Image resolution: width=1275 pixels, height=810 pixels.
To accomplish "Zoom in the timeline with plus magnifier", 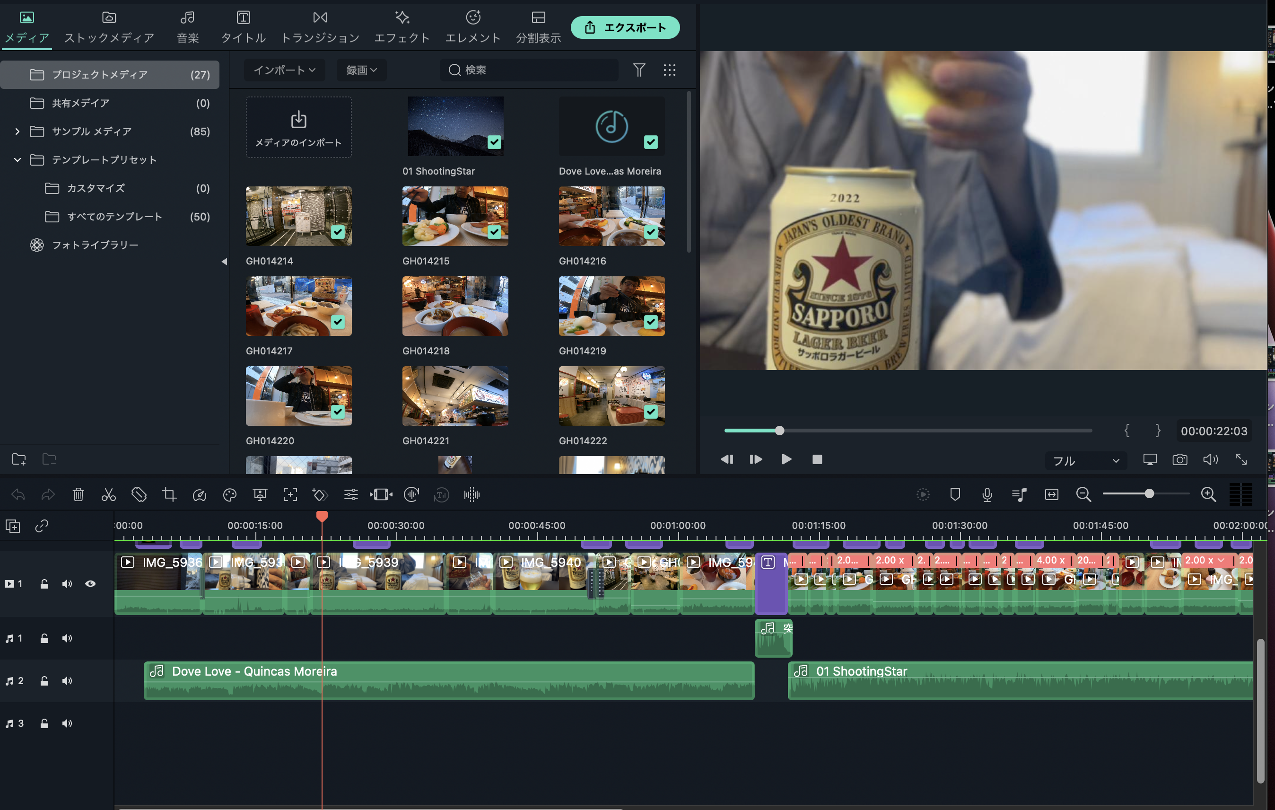I will pyautogui.click(x=1208, y=495).
